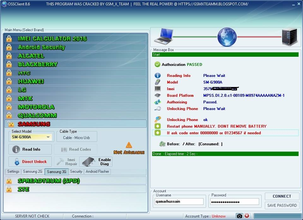Expand the ALCATEL brand section
This screenshot has width=303, height=220.
click(75, 56)
